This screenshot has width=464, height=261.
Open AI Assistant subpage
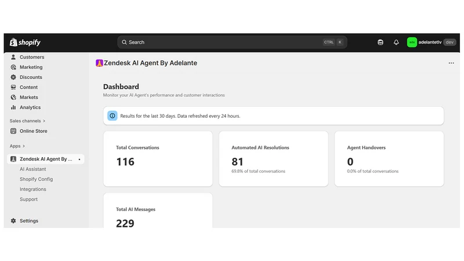click(x=33, y=169)
